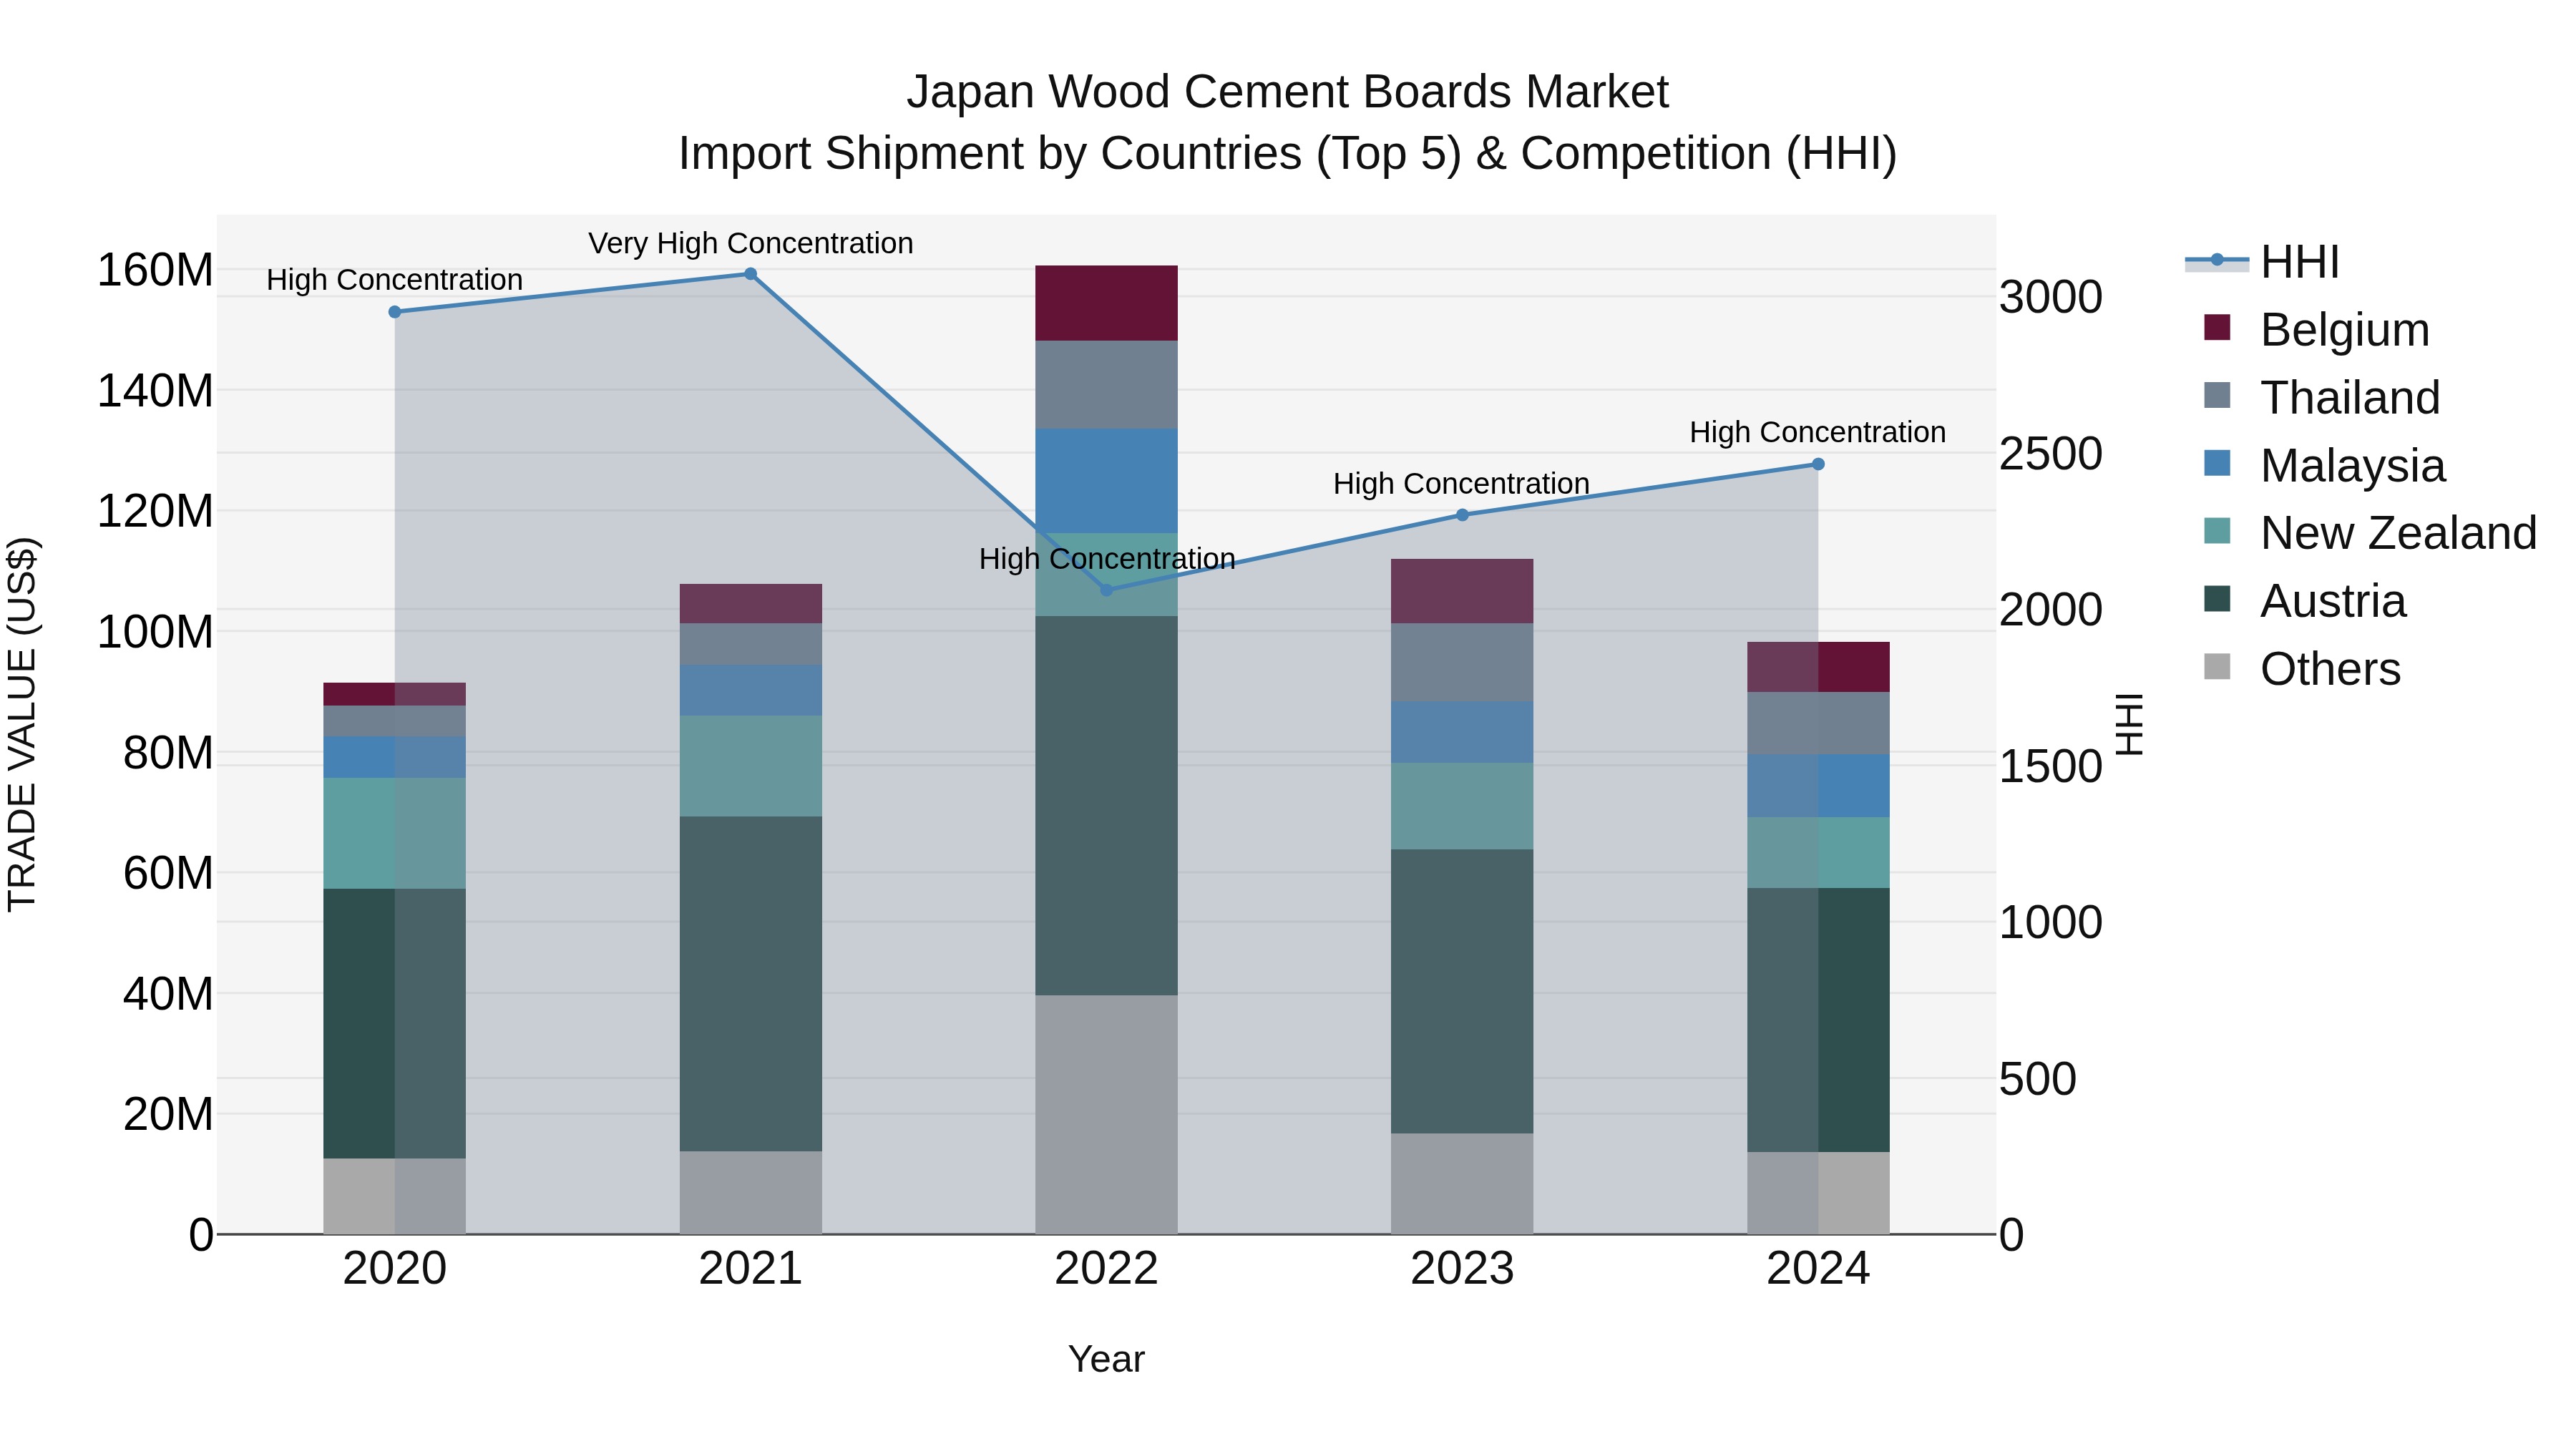The height and width of the screenshot is (1449, 2576).
Task: Click the Others segment of the 2021 bar
Action: tap(750, 1193)
